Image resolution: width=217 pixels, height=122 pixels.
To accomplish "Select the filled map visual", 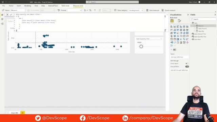I will (175, 36).
